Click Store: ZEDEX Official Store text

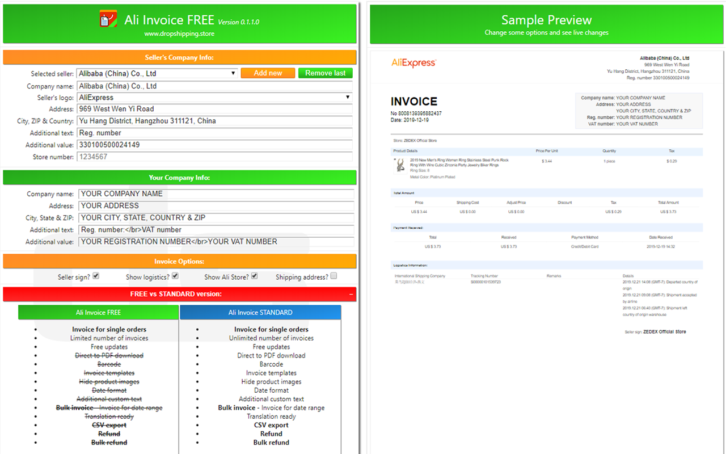click(415, 140)
